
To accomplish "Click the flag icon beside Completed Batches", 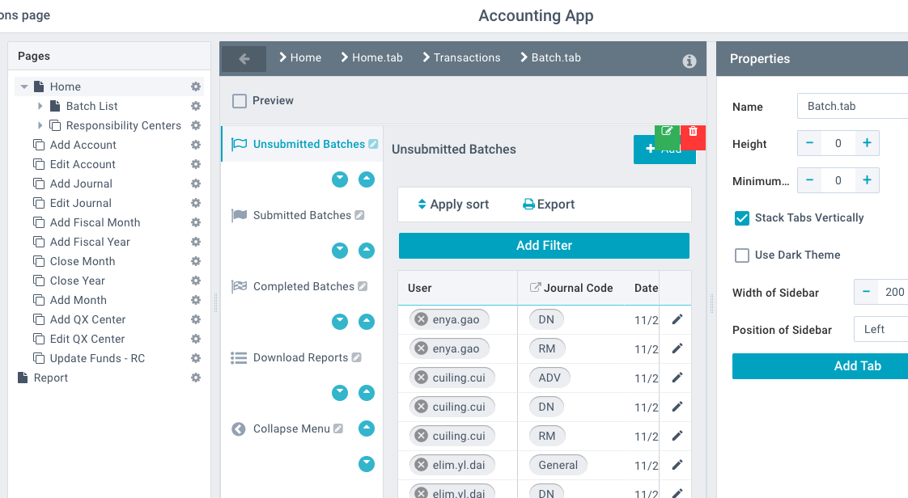I will tap(239, 285).
